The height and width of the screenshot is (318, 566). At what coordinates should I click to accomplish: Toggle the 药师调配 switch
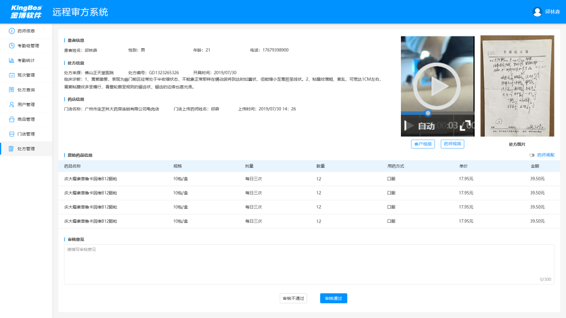pos(532,155)
